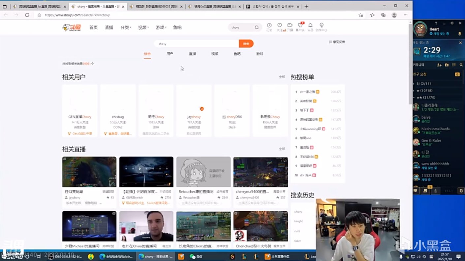This screenshot has height=261, width=465.
Task: Click search friends icon in LoL client
Action: pos(461,65)
